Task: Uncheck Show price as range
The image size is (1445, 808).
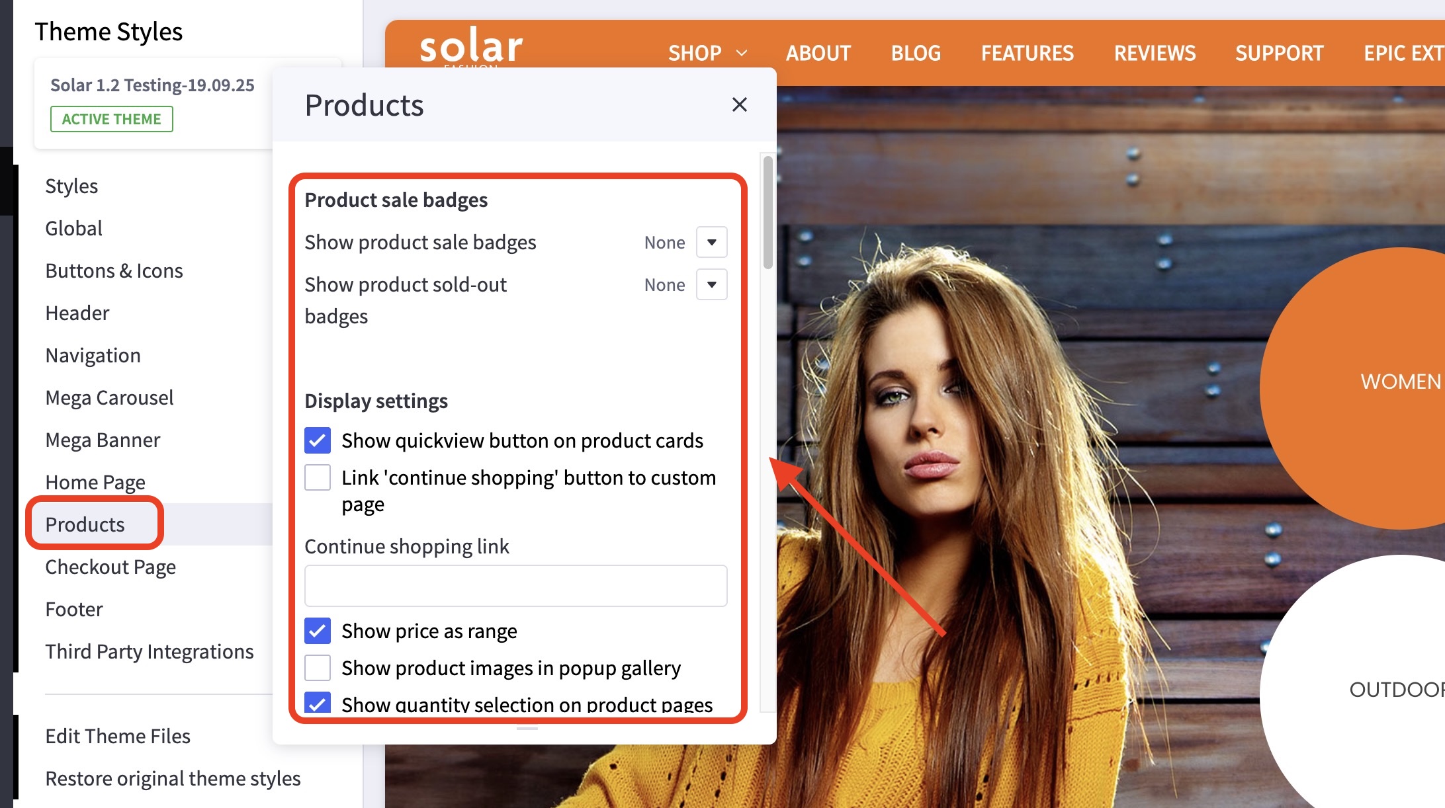Action: pos(318,631)
